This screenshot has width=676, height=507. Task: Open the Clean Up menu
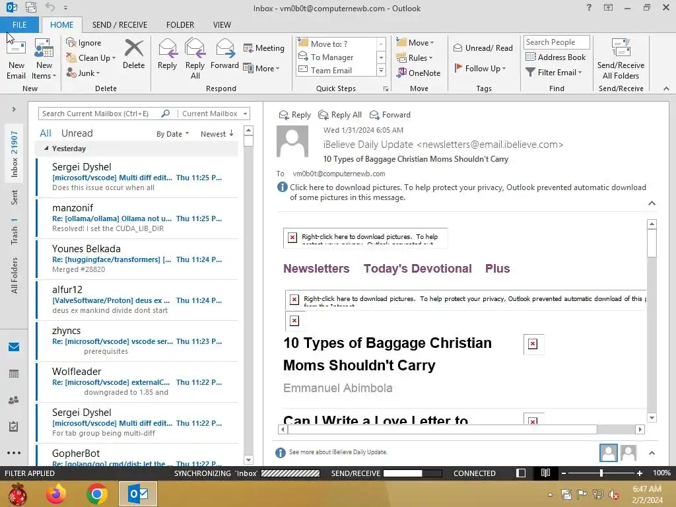(x=91, y=58)
